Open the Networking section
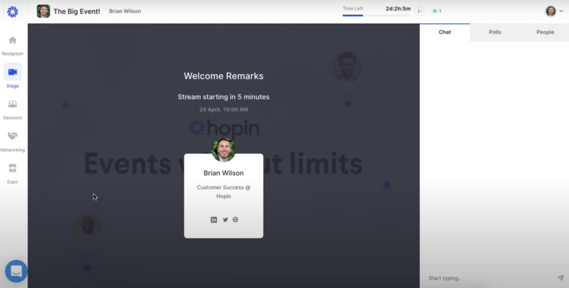569x288 pixels. 12,142
